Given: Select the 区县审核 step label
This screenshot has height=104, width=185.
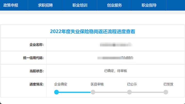Looking at the screenshot, I should tap(97, 84).
